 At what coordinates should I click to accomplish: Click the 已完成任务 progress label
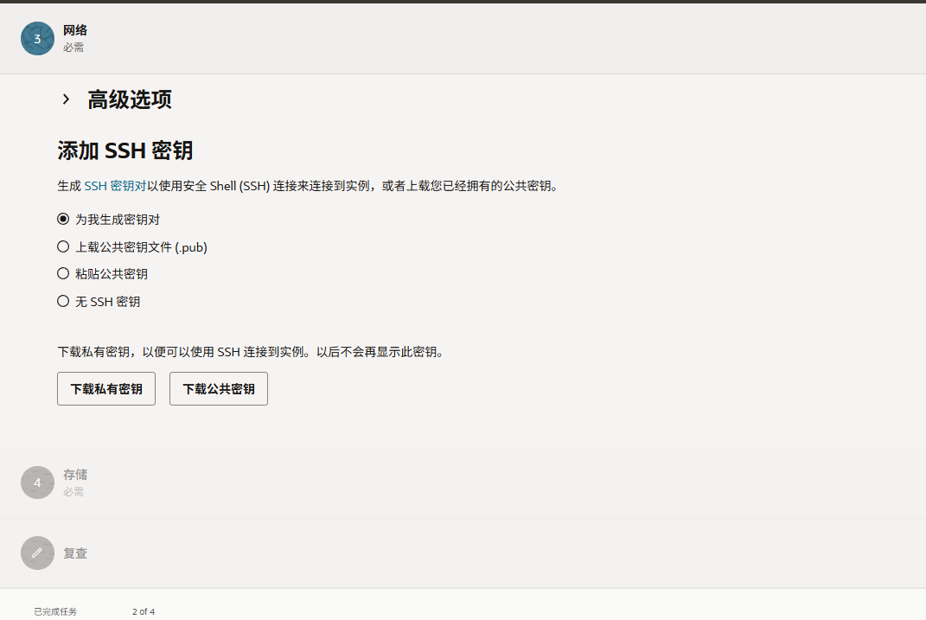tap(55, 611)
